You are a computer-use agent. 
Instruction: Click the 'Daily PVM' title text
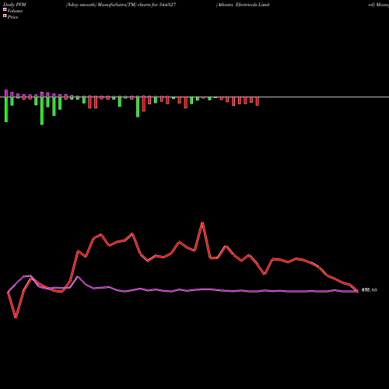click(x=15, y=5)
